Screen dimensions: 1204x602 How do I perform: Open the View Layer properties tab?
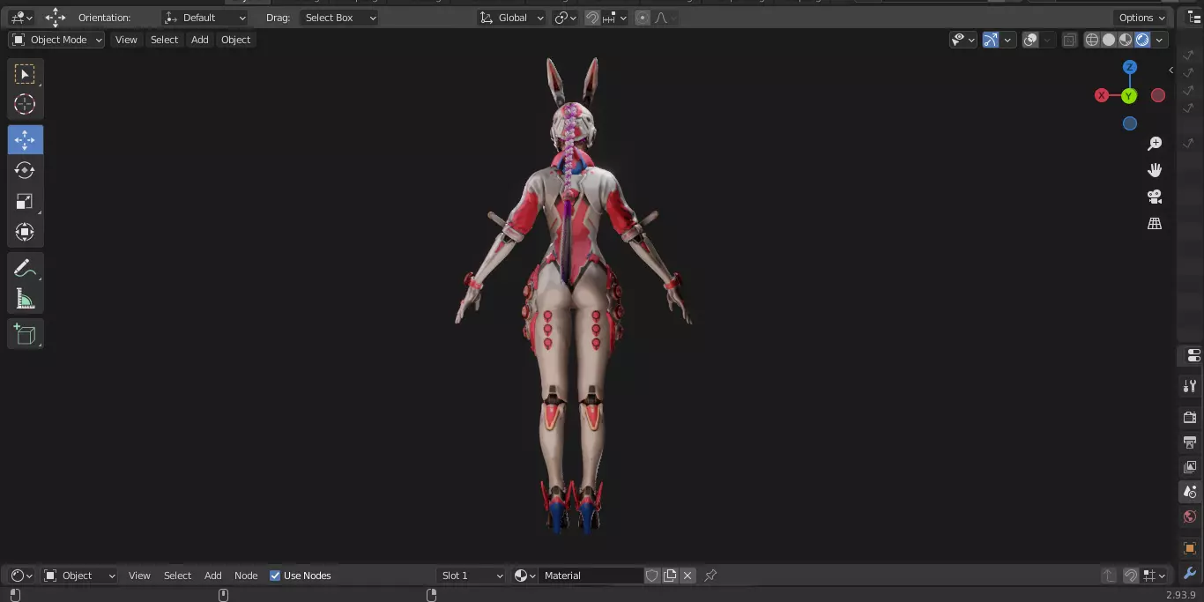point(1190,466)
